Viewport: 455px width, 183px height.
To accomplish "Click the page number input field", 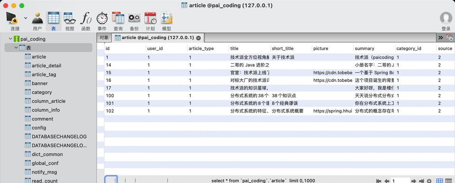I will [x=401, y=181].
